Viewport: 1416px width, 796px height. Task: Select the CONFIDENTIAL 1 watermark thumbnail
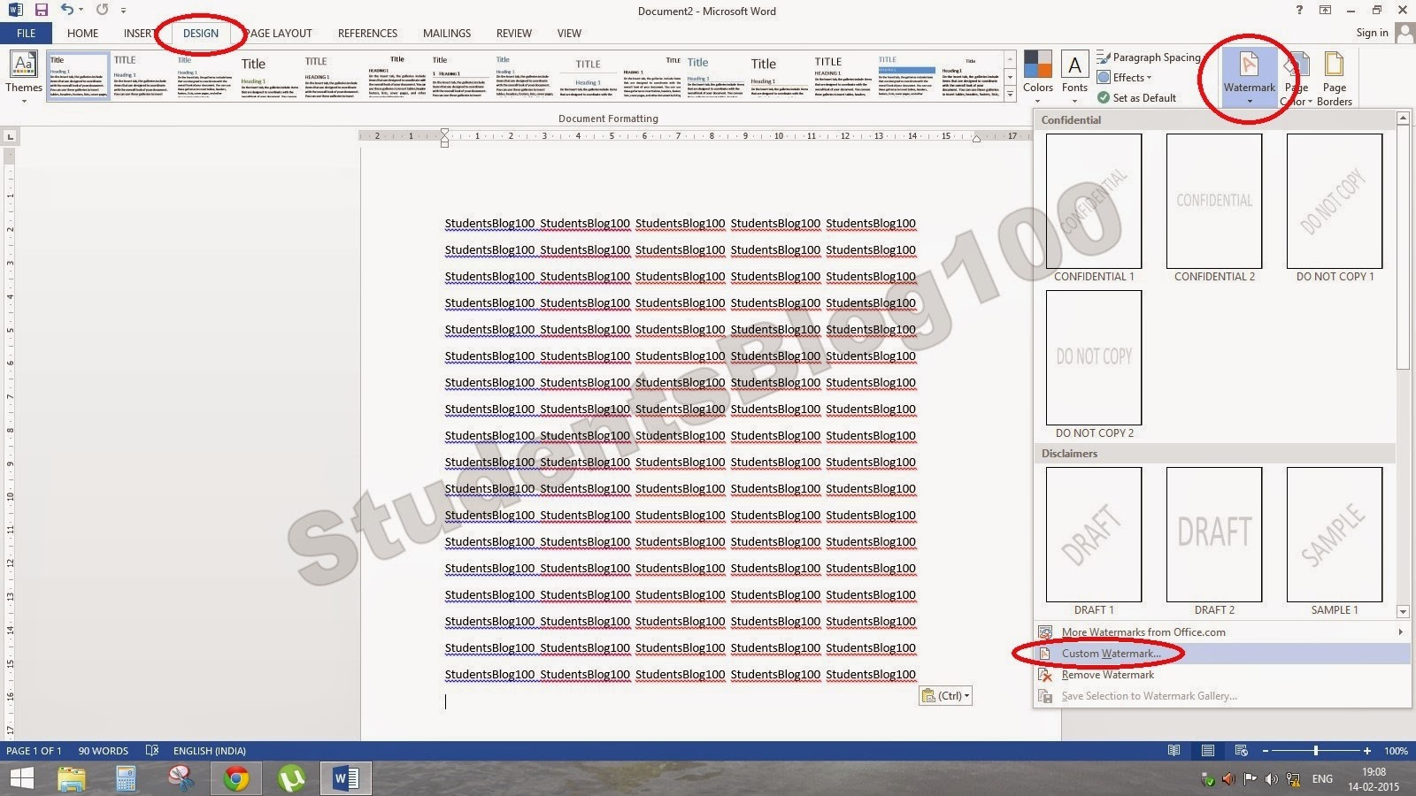(x=1093, y=201)
